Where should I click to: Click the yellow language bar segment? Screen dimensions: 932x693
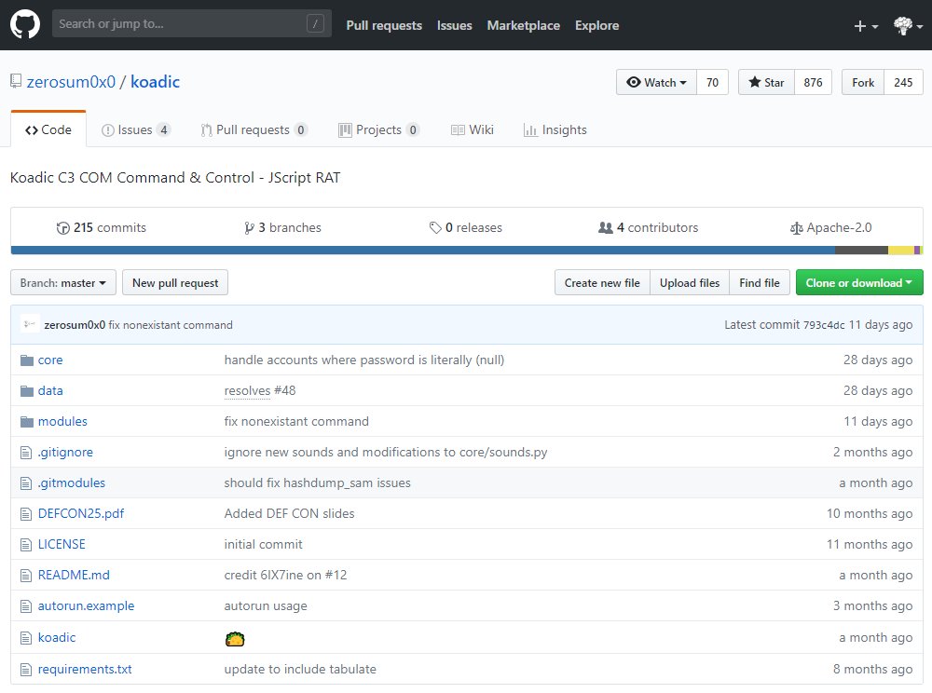click(901, 250)
